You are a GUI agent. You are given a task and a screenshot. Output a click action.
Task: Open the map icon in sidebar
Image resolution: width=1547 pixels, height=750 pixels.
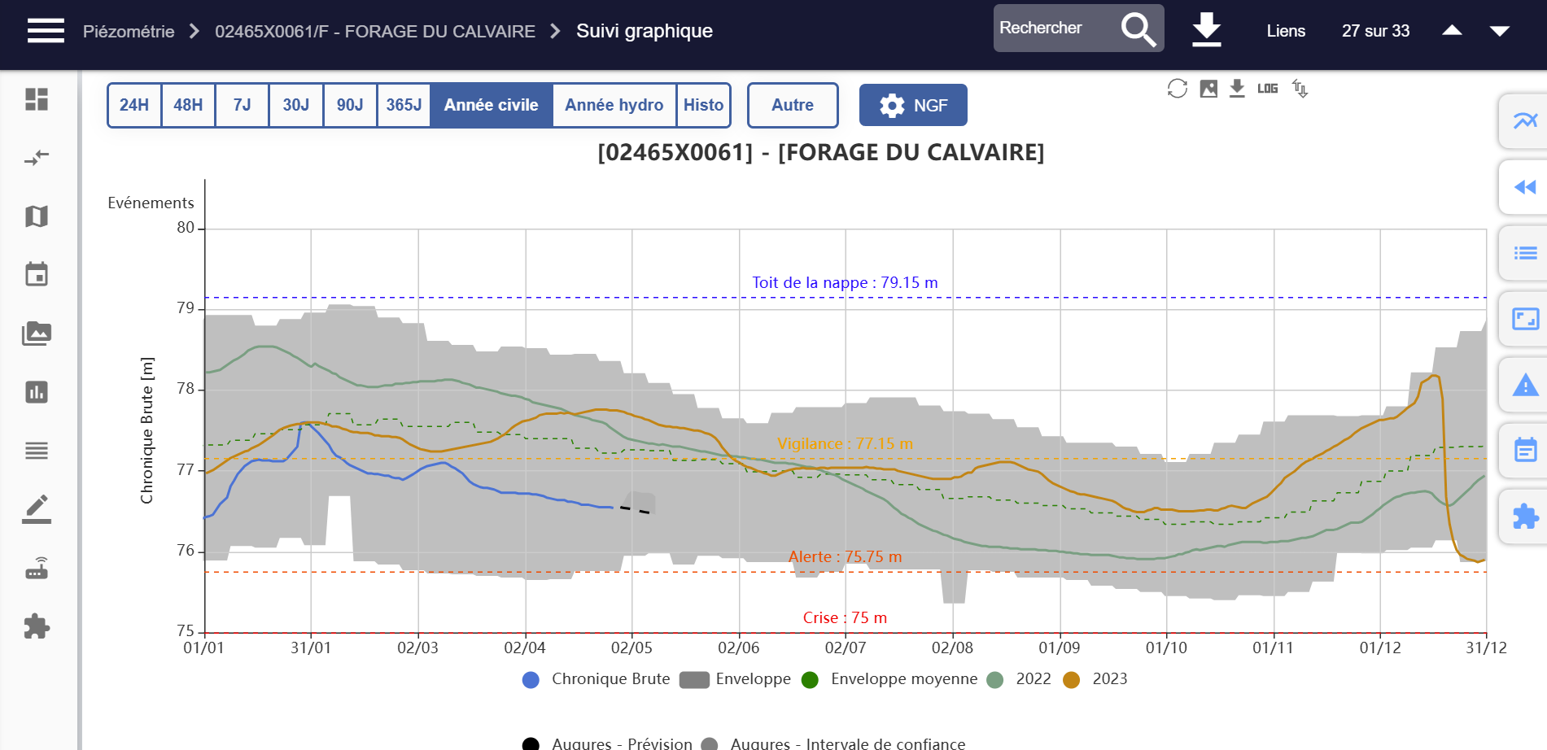click(37, 216)
